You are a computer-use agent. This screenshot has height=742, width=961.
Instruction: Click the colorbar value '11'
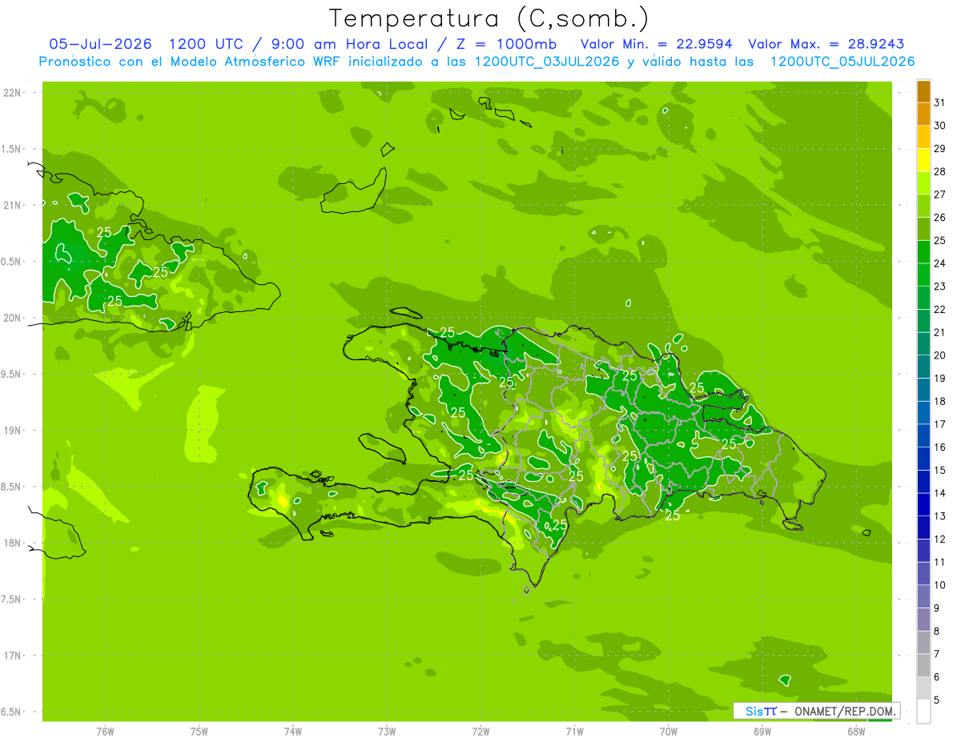940,562
